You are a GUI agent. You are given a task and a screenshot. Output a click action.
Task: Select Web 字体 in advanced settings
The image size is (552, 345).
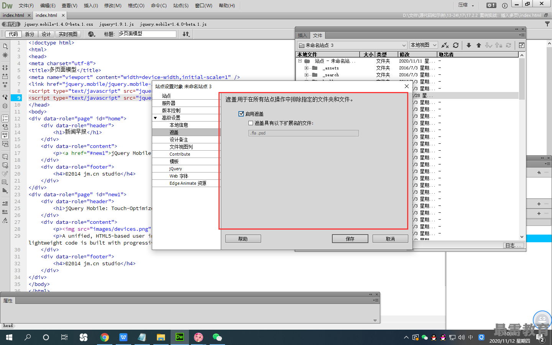coord(186,176)
